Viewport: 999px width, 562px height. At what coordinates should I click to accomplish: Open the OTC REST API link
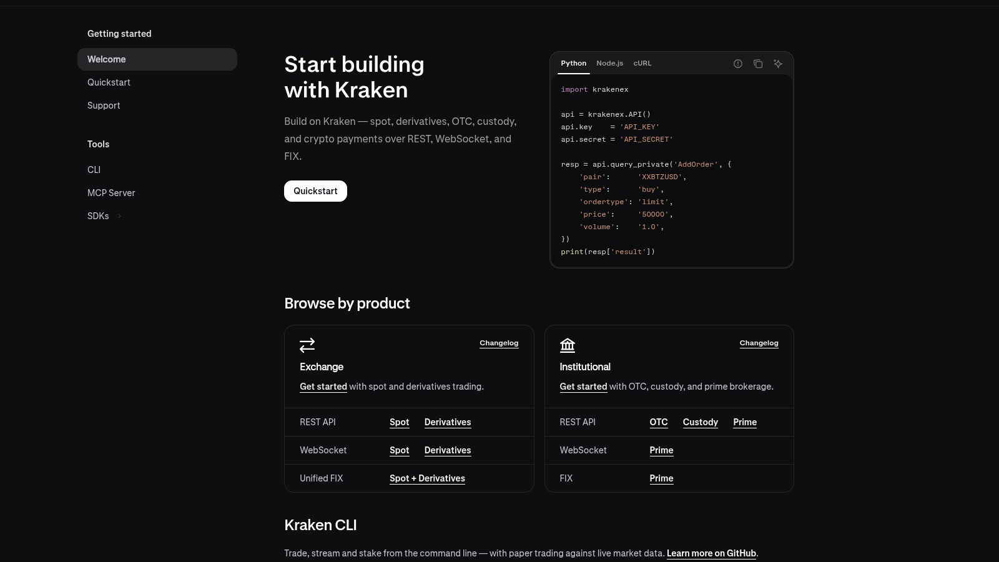659,422
